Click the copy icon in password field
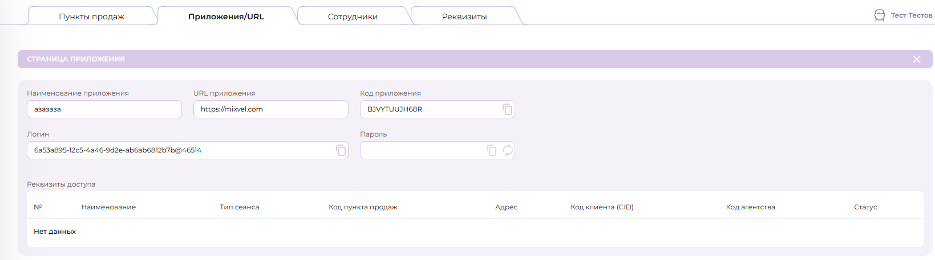Screen dimensions: 935x260 (491, 150)
